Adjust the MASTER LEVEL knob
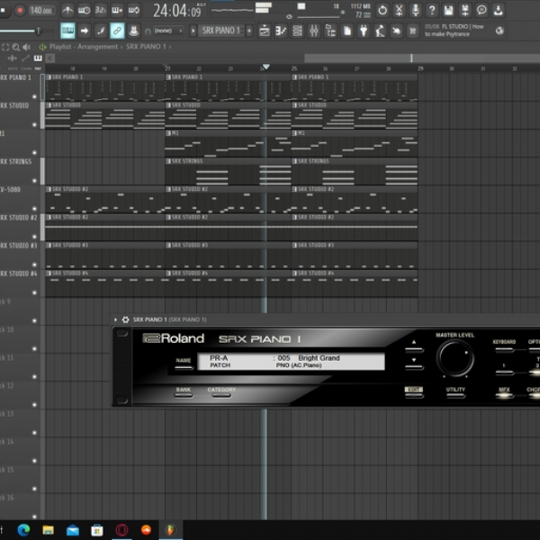This screenshot has width=540, height=540. pyautogui.click(x=454, y=358)
